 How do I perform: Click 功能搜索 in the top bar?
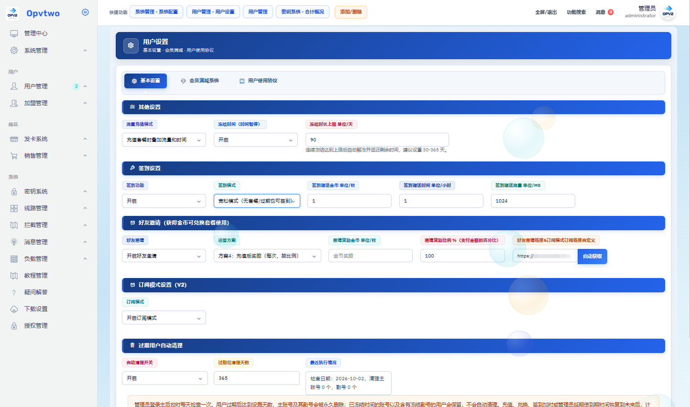click(576, 12)
